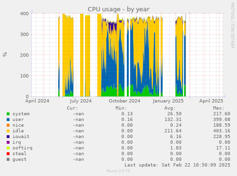Click the red steal legend swatch

(x=8, y=154)
